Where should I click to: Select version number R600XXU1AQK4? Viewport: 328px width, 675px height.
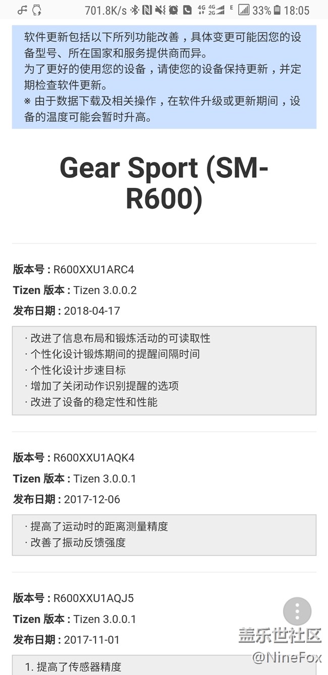click(94, 458)
